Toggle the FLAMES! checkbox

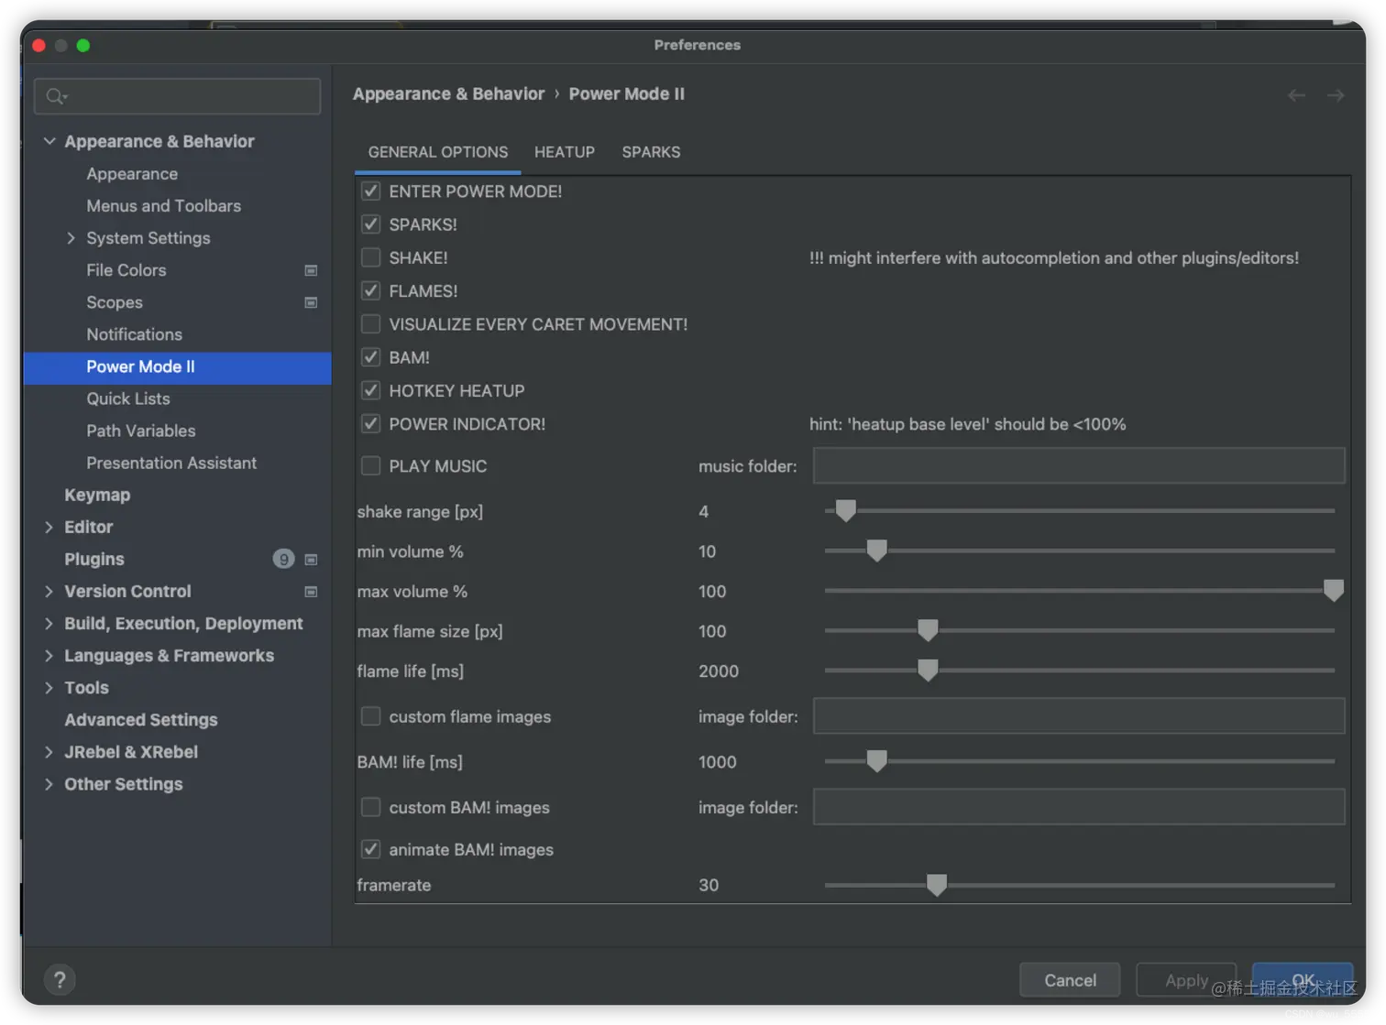point(371,291)
